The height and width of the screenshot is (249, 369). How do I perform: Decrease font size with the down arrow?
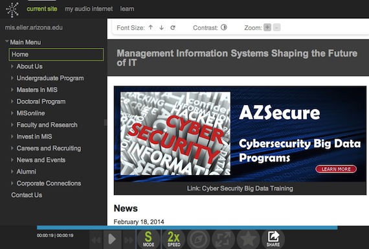(161, 28)
